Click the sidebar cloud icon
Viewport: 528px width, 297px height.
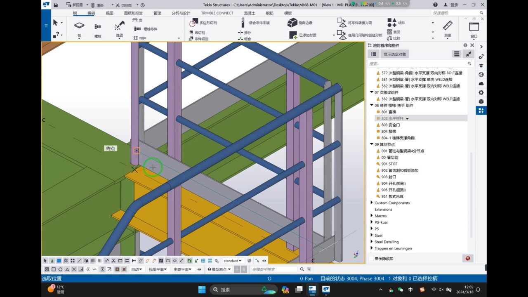point(481,84)
